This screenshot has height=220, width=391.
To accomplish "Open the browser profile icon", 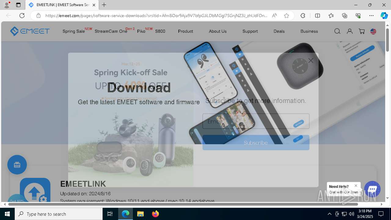I will click(6, 5).
